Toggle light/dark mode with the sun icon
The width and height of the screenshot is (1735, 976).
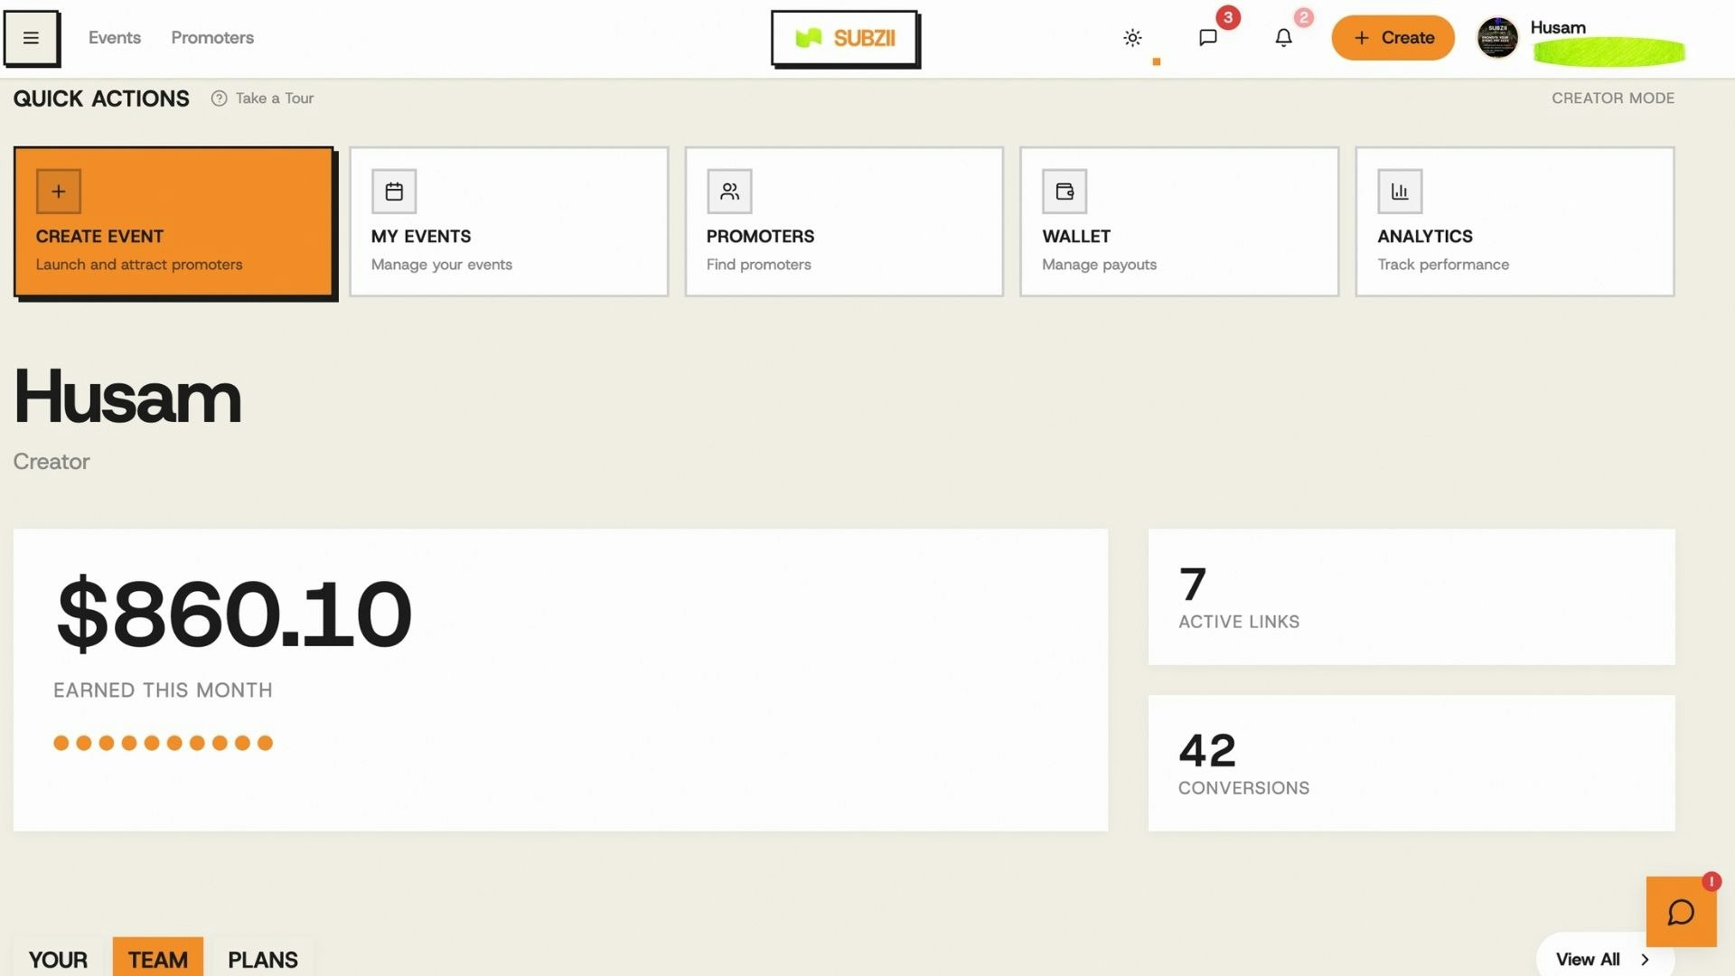pyautogui.click(x=1132, y=37)
